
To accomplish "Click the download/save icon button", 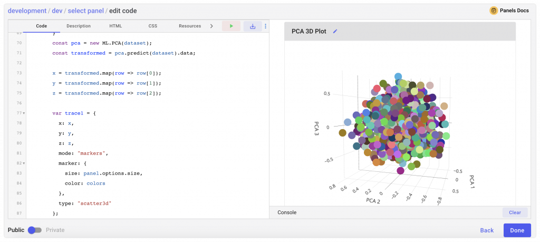I will click(x=253, y=26).
